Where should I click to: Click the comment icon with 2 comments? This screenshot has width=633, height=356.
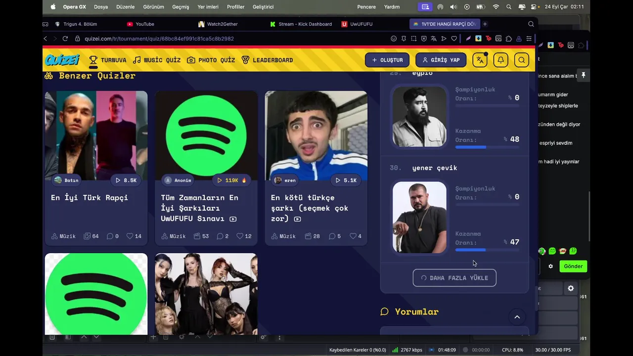click(220, 236)
